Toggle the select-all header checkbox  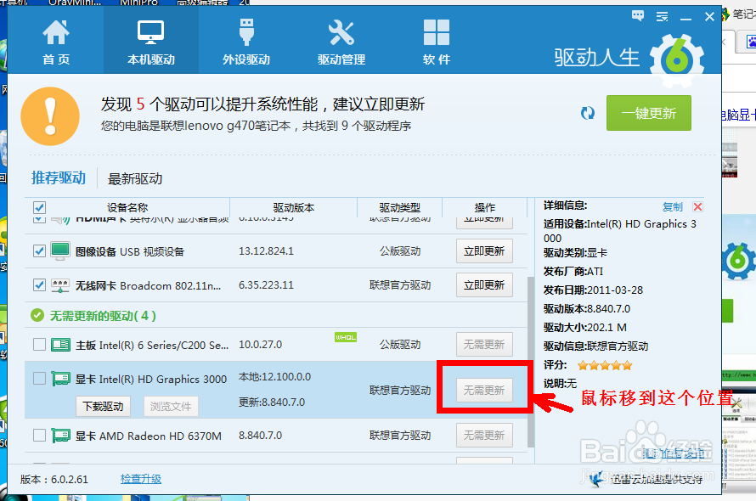pos(39,207)
